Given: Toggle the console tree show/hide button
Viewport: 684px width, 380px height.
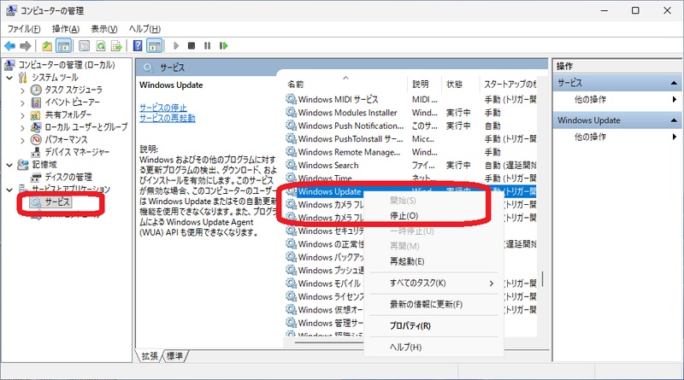Looking at the screenshot, I should [63, 46].
